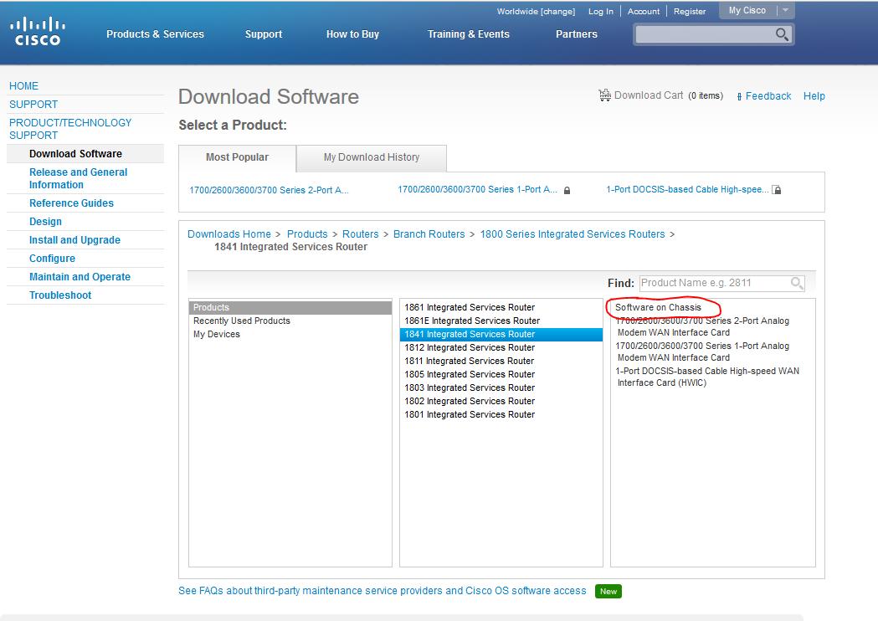Click the Register link
Image resolution: width=878 pixels, height=621 pixels.
[690, 11]
